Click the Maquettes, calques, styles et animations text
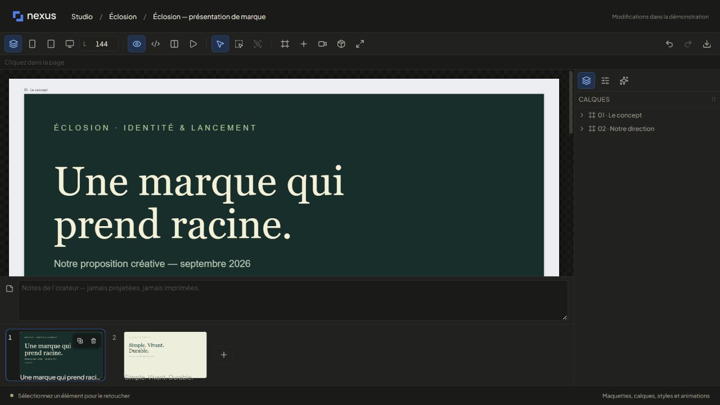This screenshot has height=405, width=720. [656, 396]
